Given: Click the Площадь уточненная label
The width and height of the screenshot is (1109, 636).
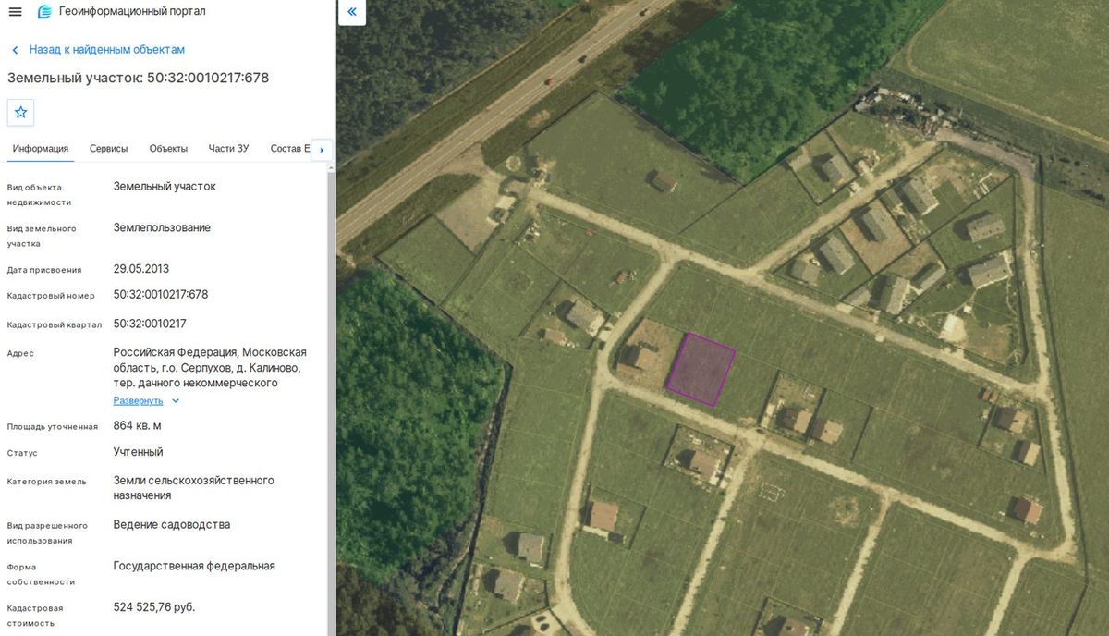Looking at the screenshot, I should 53,427.
